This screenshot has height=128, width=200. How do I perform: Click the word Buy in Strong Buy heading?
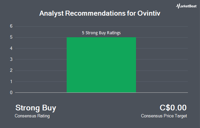(49, 108)
